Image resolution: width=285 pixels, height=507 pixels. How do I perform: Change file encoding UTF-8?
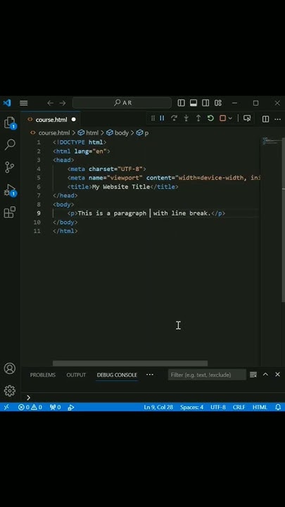point(218,407)
